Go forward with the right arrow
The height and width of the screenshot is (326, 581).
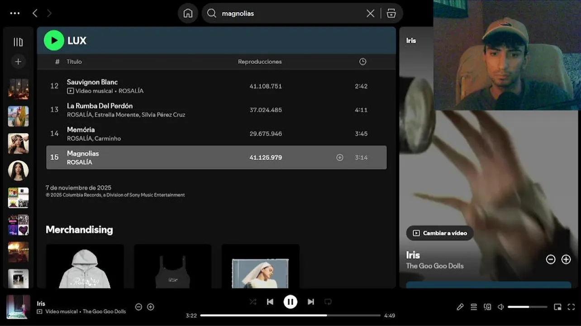coord(49,13)
